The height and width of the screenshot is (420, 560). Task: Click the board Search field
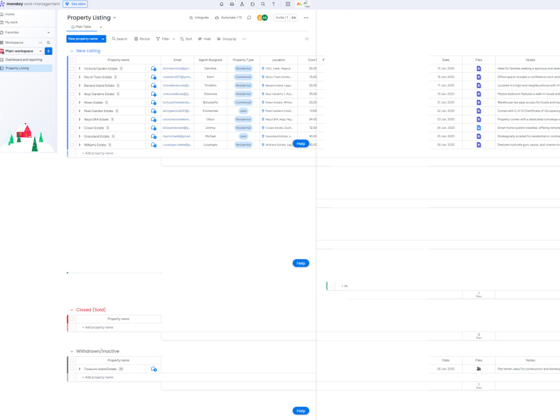(x=119, y=39)
